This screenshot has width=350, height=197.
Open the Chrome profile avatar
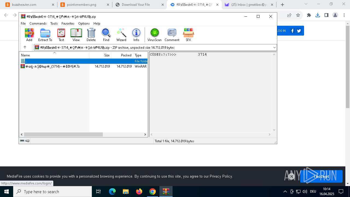[x=335, y=15]
